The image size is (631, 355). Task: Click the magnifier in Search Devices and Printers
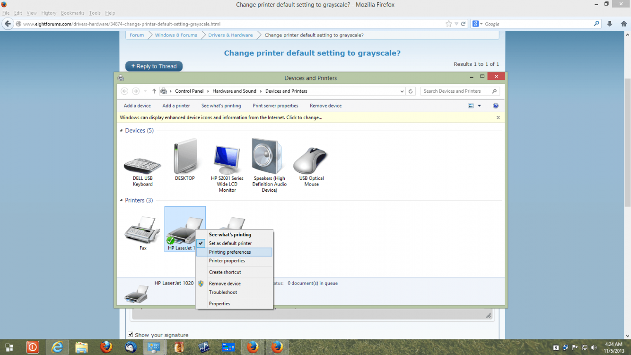(x=495, y=91)
